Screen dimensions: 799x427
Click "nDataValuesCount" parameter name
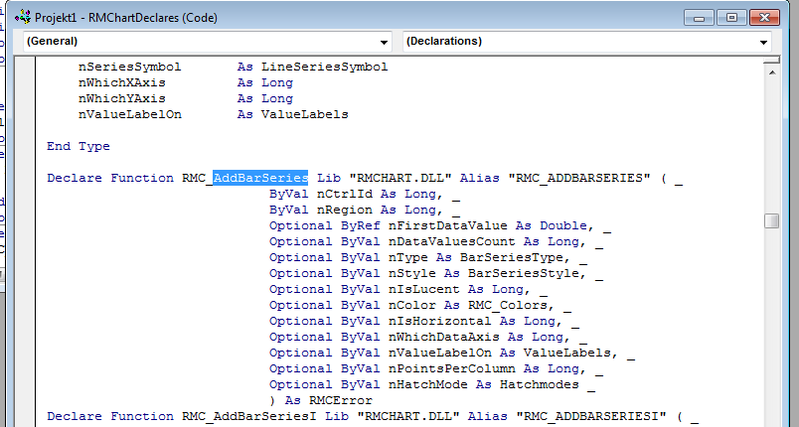(x=452, y=241)
